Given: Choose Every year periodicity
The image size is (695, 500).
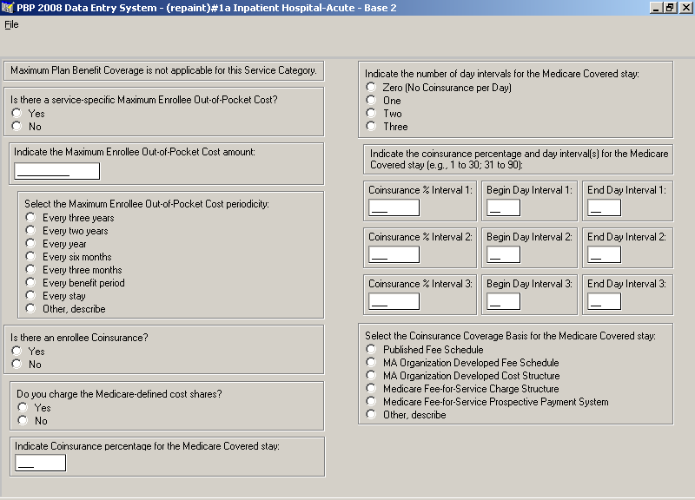Looking at the screenshot, I should click(x=30, y=244).
